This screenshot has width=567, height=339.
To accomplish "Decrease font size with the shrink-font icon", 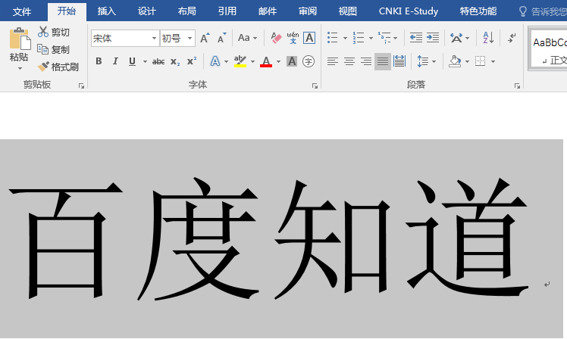I will click(221, 38).
